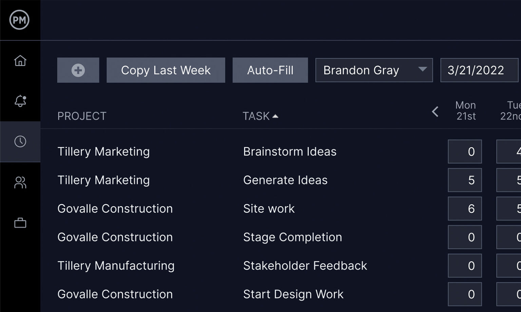Select Monday hours cell showing 6 for Site work

465,209
